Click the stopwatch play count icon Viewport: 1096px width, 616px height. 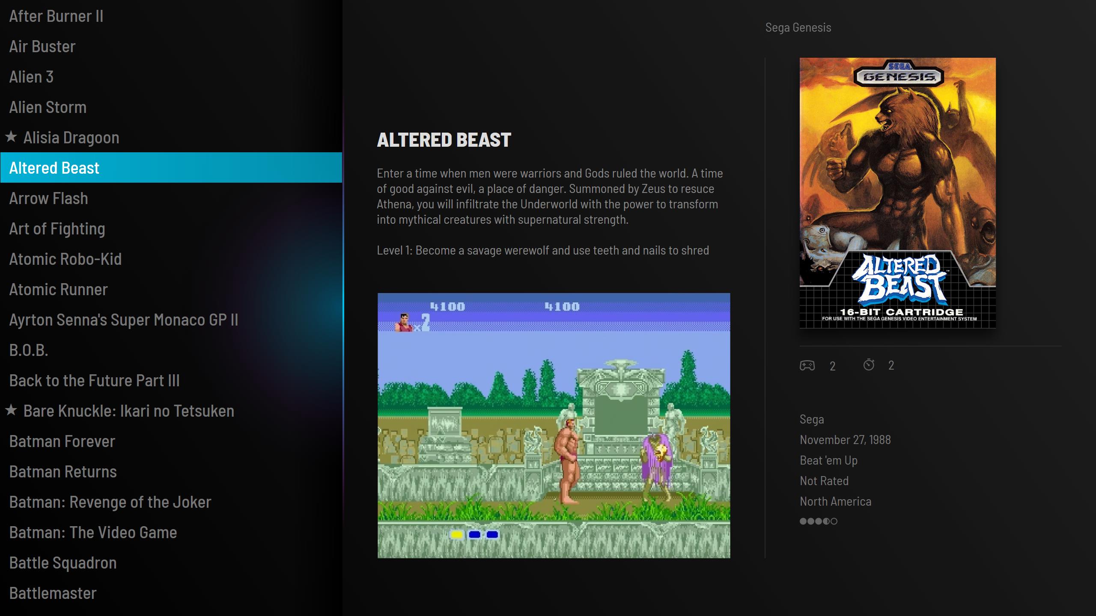click(869, 365)
